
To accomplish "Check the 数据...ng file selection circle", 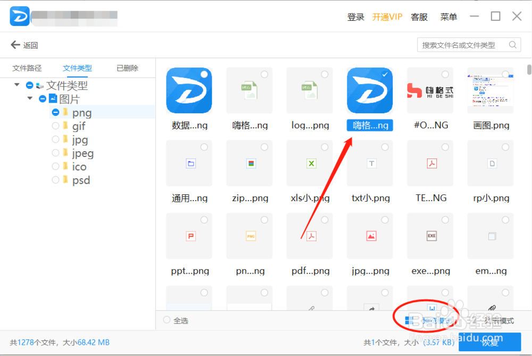I will click(204, 74).
